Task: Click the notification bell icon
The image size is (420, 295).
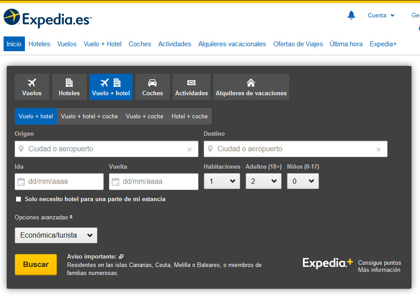Action: coord(351,16)
